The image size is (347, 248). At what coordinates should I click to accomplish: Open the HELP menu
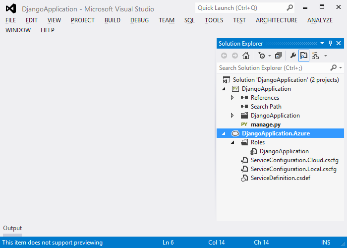(x=48, y=30)
